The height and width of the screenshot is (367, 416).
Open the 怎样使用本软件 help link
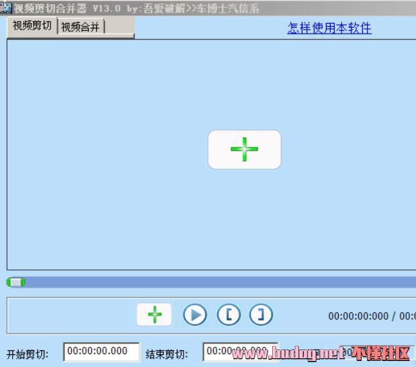(329, 28)
